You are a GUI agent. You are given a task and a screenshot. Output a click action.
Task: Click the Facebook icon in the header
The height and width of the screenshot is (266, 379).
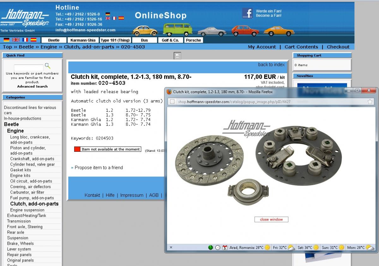[x=248, y=13]
